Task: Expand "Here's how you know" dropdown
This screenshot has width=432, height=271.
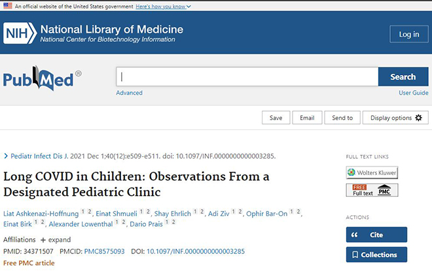Action: coord(163,7)
